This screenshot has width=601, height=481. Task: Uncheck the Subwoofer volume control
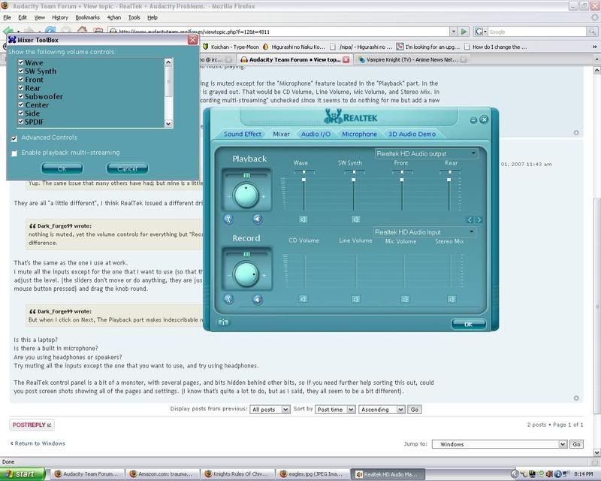21,96
